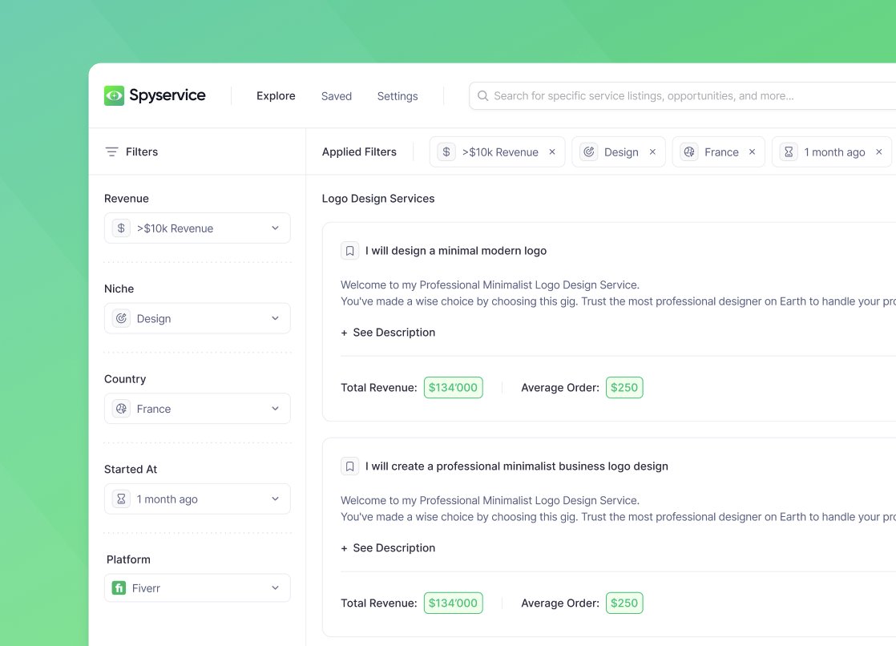Open listing 'I will design a minimal modern logo'

point(456,250)
